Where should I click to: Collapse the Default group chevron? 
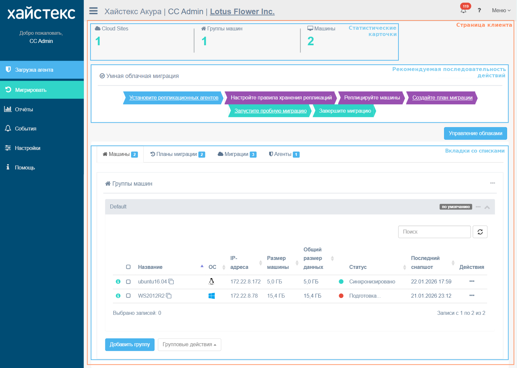tap(487, 207)
